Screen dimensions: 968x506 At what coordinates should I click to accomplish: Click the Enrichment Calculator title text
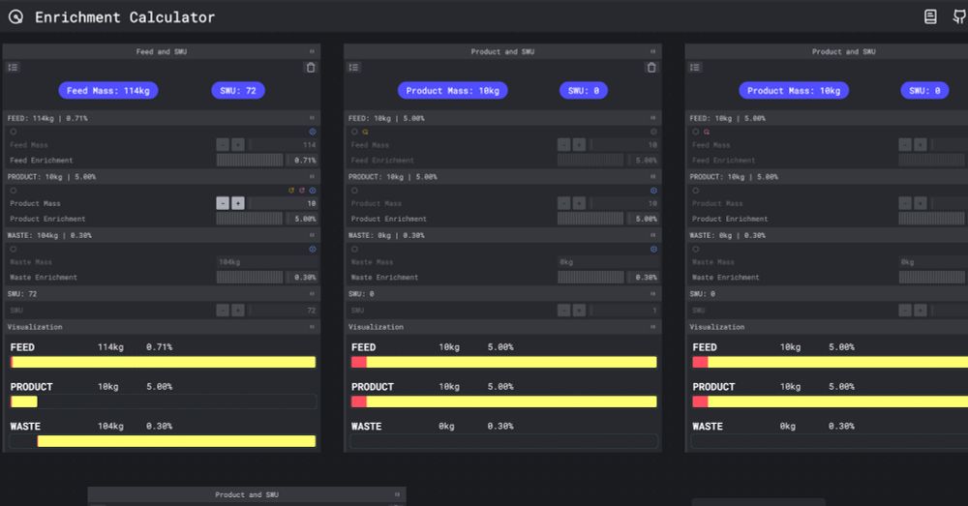click(125, 17)
